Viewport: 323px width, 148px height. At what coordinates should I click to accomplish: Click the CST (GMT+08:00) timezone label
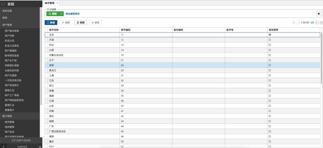coord(21,140)
